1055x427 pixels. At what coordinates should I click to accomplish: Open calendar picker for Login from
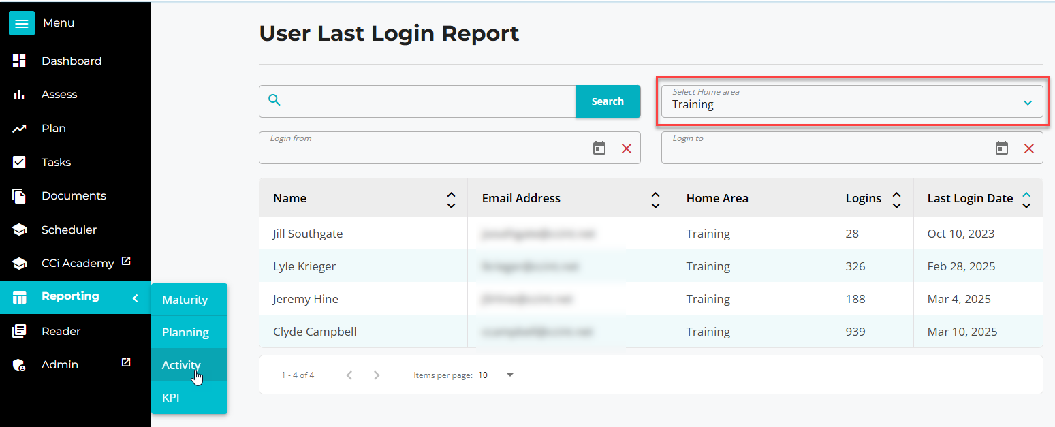click(599, 148)
